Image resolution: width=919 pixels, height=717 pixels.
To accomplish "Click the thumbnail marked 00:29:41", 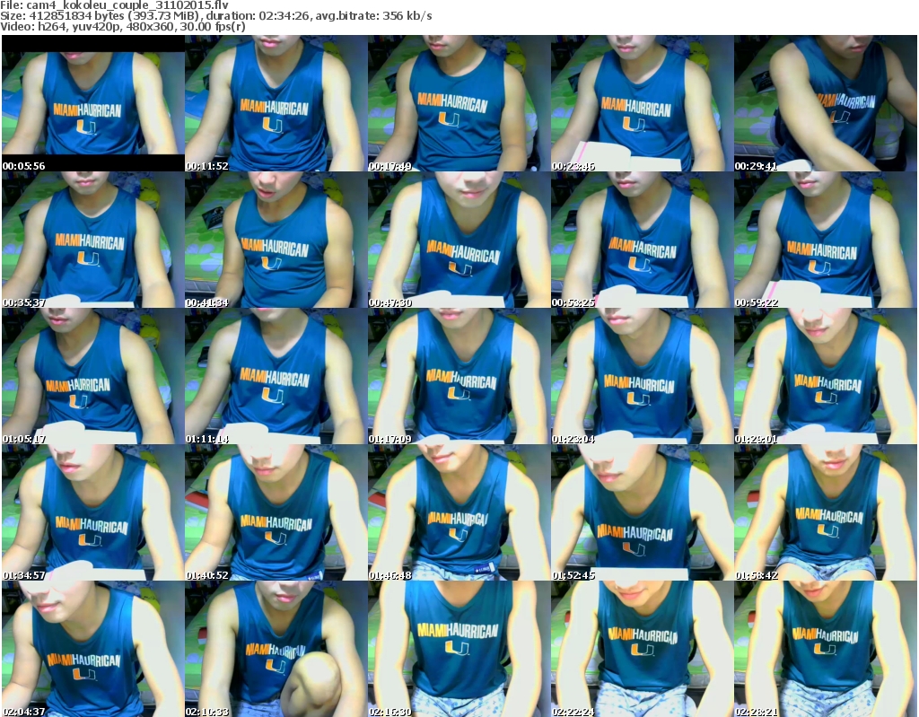I will coord(826,103).
